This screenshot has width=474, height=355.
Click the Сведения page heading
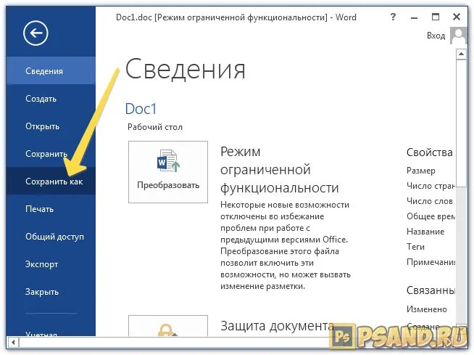(185, 70)
